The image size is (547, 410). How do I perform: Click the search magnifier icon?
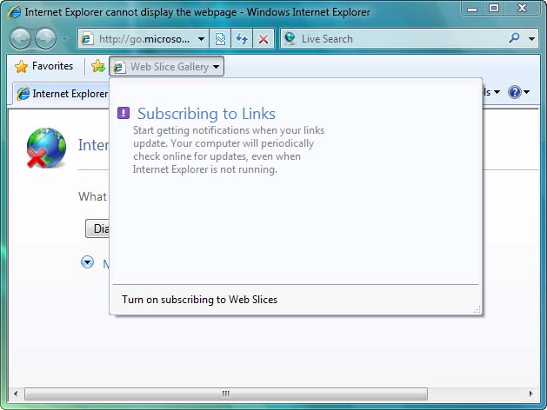[515, 38]
